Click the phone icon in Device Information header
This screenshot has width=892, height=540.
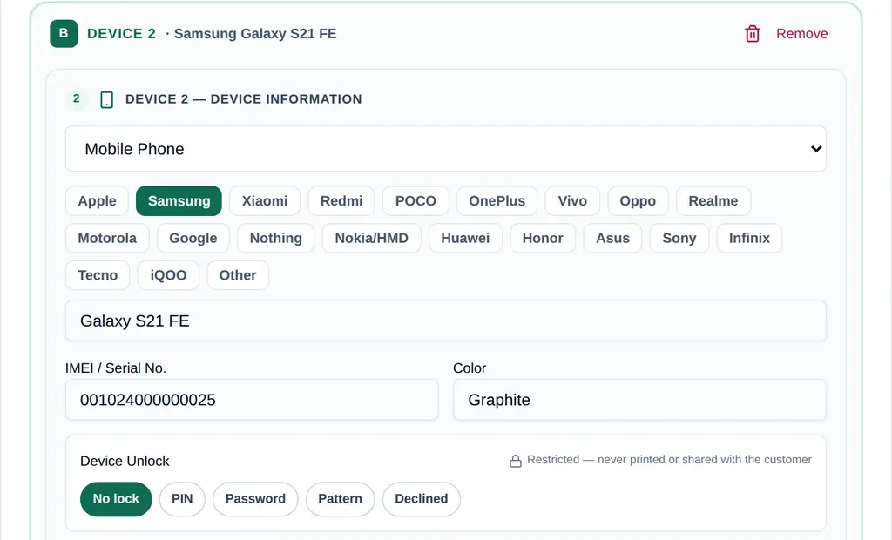click(x=106, y=99)
